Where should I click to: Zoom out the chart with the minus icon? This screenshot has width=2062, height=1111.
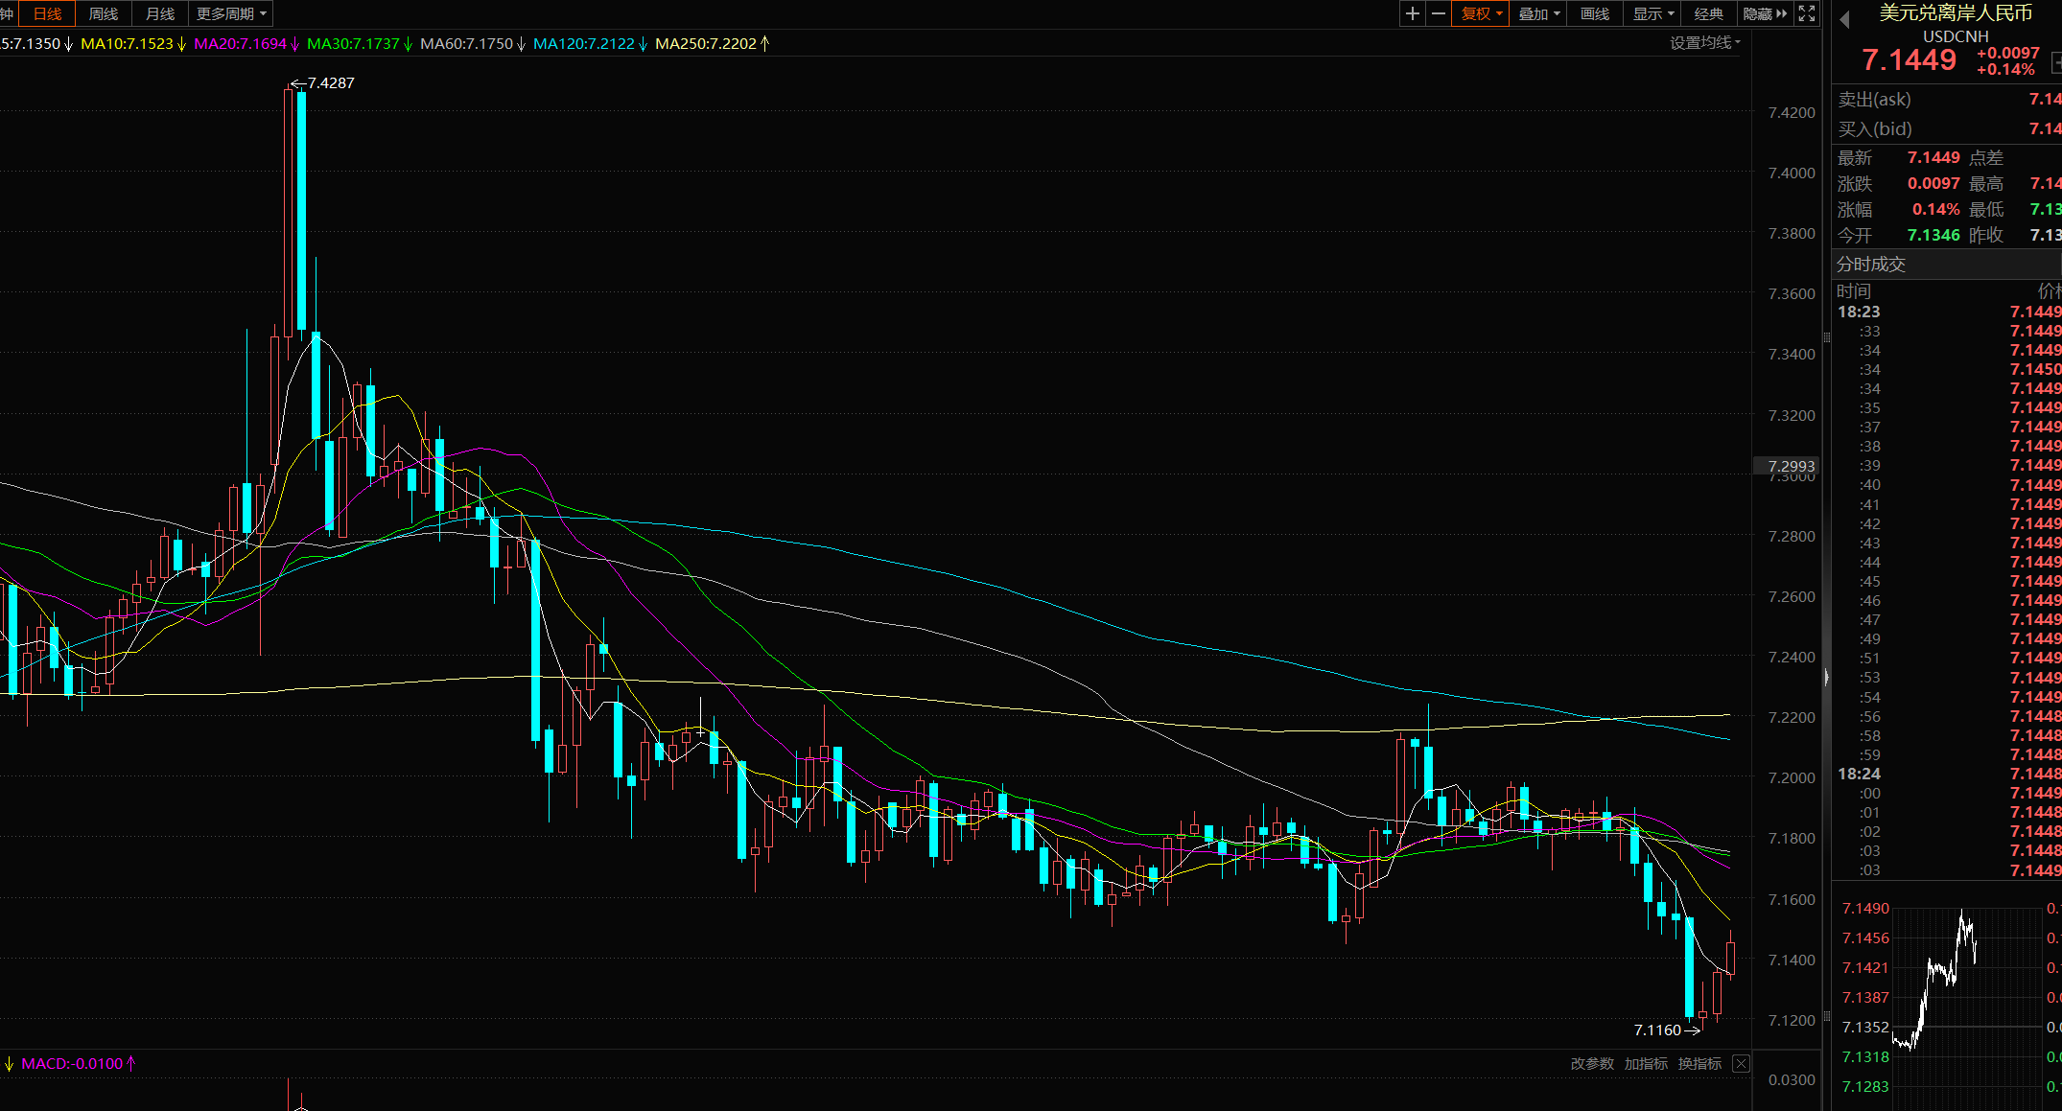[x=1439, y=13]
